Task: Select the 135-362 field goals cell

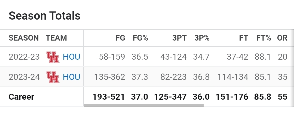Action: click(109, 77)
